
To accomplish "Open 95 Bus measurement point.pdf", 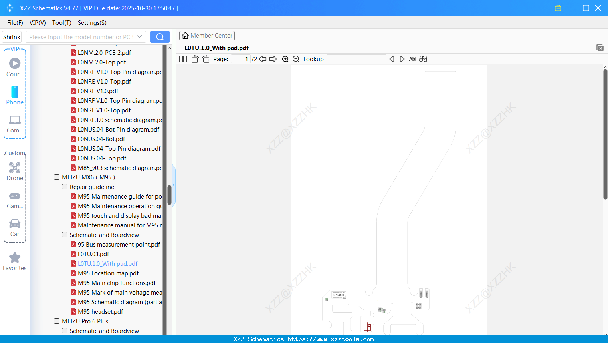I will [119, 244].
